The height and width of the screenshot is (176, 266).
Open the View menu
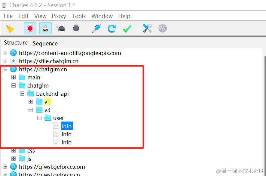click(x=40, y=16)
